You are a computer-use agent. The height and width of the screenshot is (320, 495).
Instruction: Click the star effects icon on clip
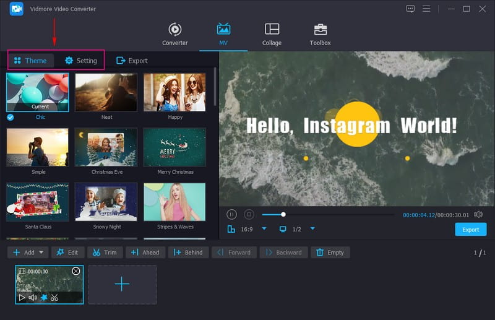tap(43, 298)
